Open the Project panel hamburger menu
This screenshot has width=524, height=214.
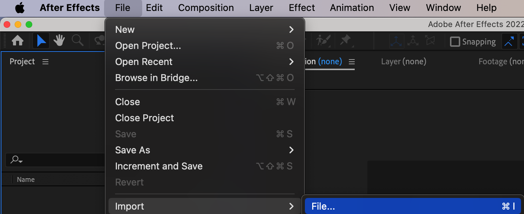point(45,62)
